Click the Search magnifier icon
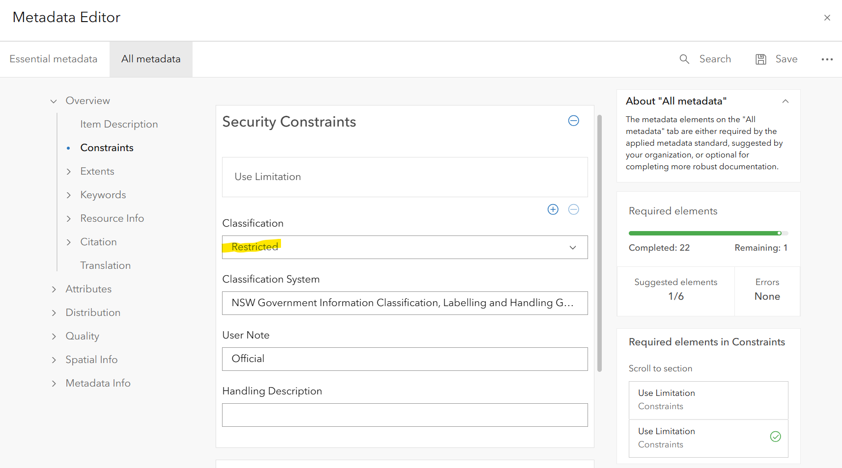Screen dimensions: 842x468 [684, 59]
